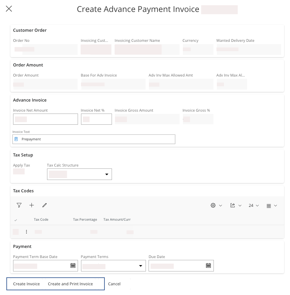Image resolution: width=290 pixels, height=295 pixels.
Task: Close the Create Advance Payment Invoice dialog
Action: point(9,9)
